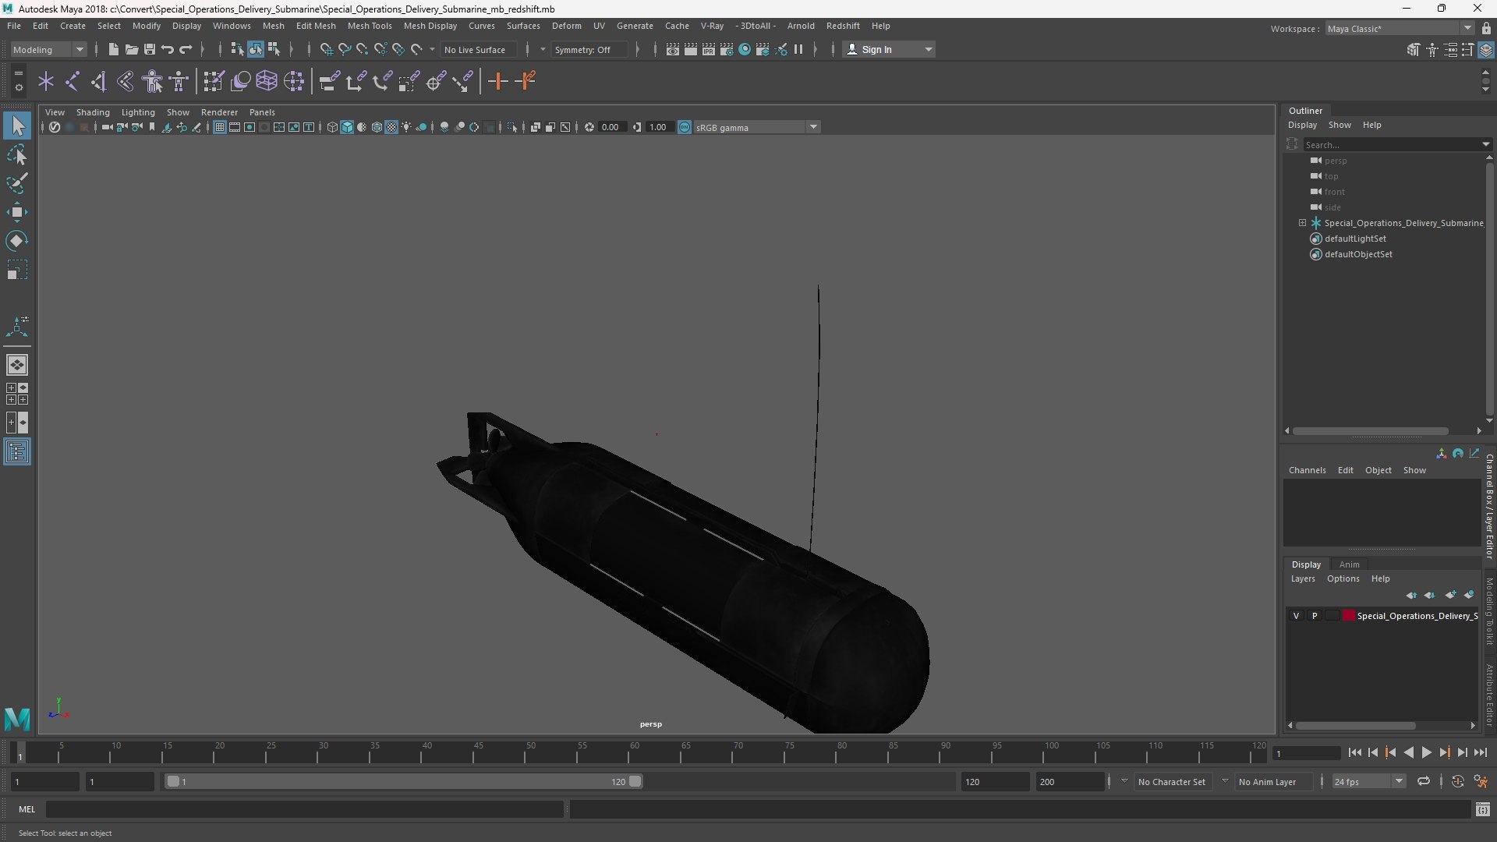Toggle the layer V visibility box
1497x842 pixels.
[1297, 616]
